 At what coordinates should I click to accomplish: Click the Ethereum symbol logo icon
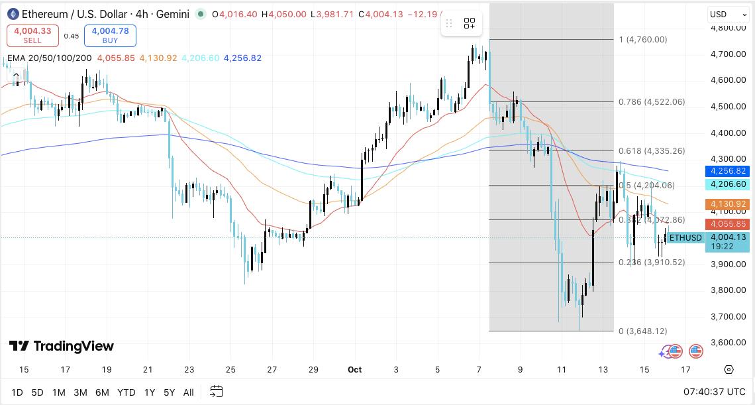(12, 14)
